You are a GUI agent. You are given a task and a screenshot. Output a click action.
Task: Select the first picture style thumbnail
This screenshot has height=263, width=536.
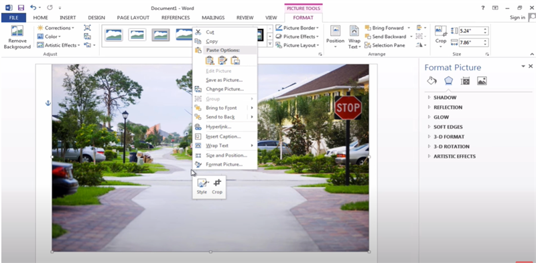click(114, 35)
